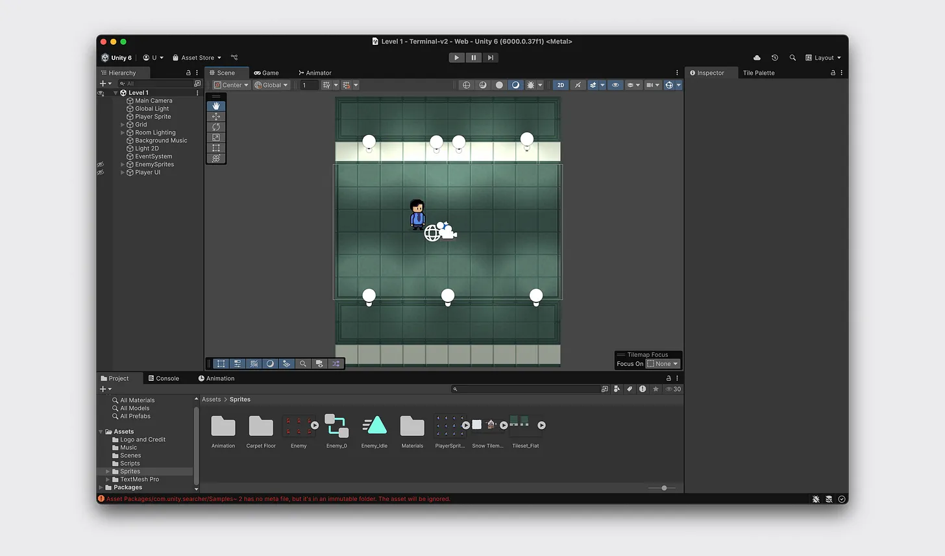Open the Tile Palette tab

pos(759,73)
